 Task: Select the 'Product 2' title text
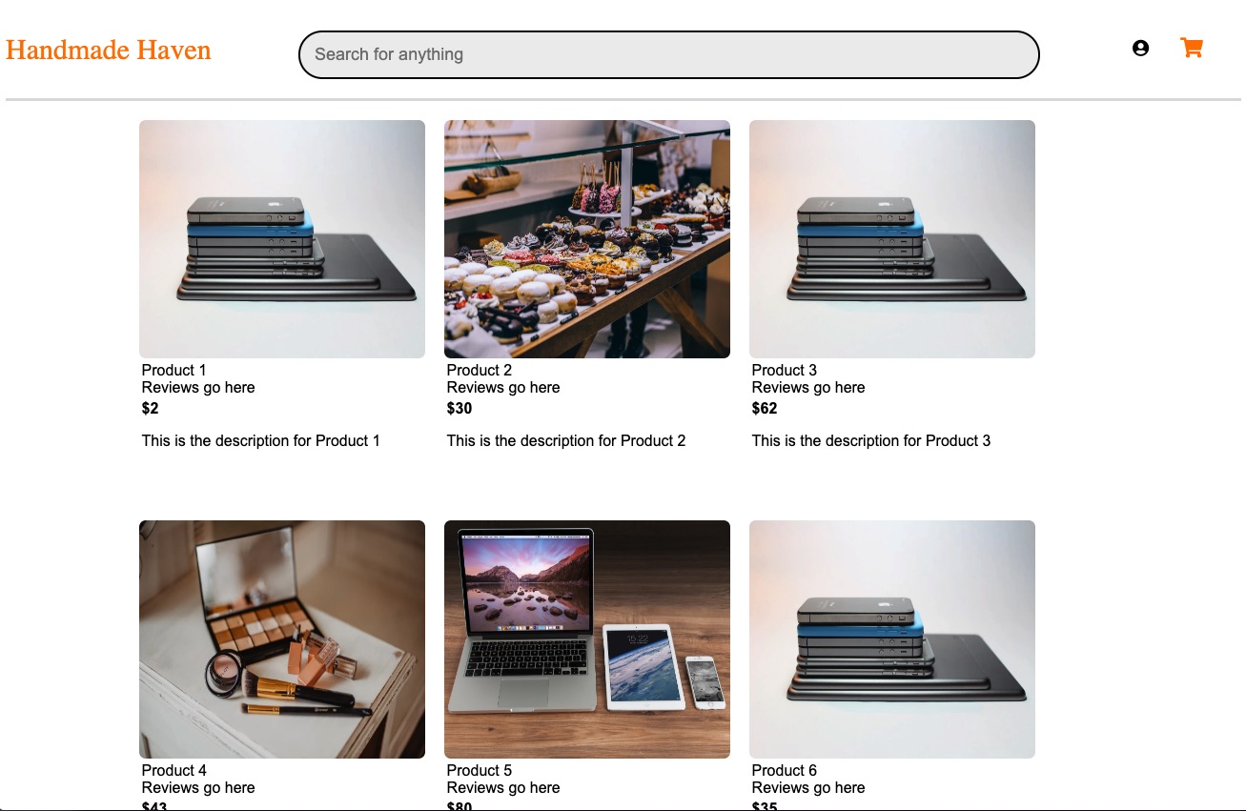[480, 370]
